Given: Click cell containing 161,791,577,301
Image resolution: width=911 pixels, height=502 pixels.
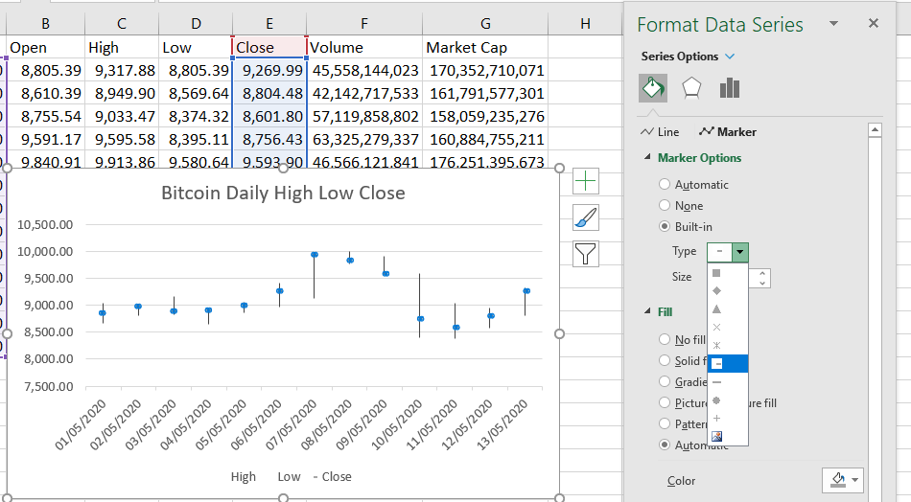Looking at the screenshot, I should (x=485, y=94).
